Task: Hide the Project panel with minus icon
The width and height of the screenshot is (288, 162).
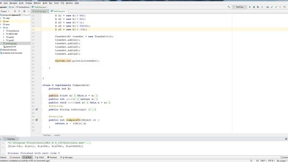Action: [x=28, y=11]
